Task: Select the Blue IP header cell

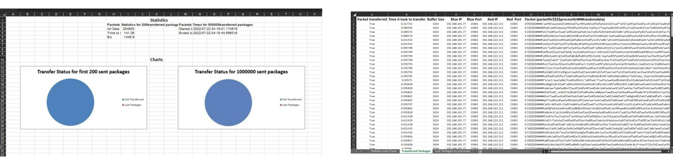Action: tap(456, 20)
